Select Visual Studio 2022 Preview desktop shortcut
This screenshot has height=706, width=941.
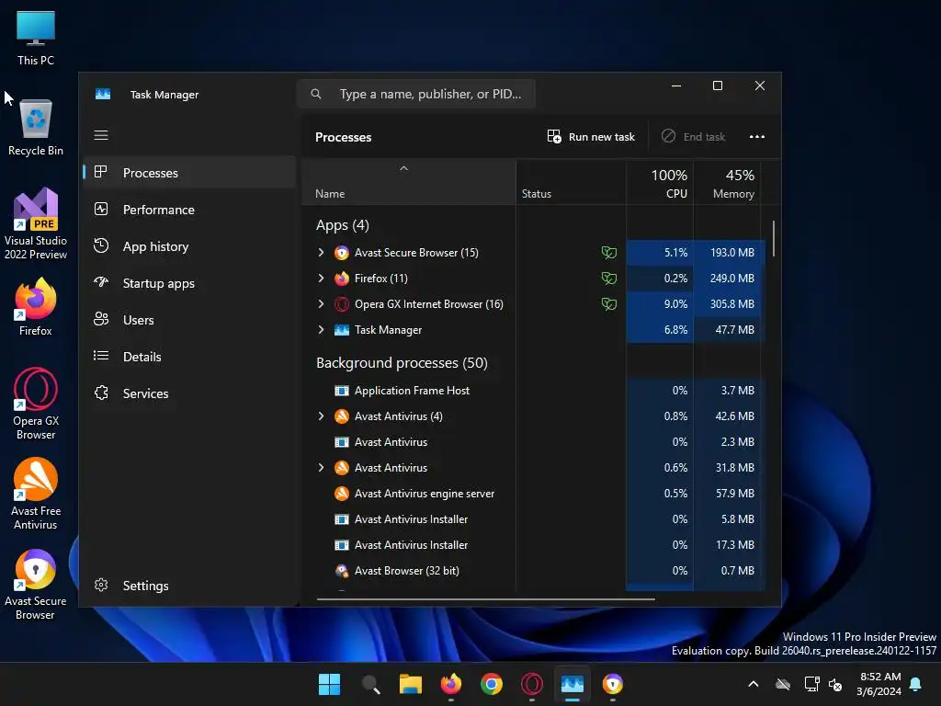[36, 224]
